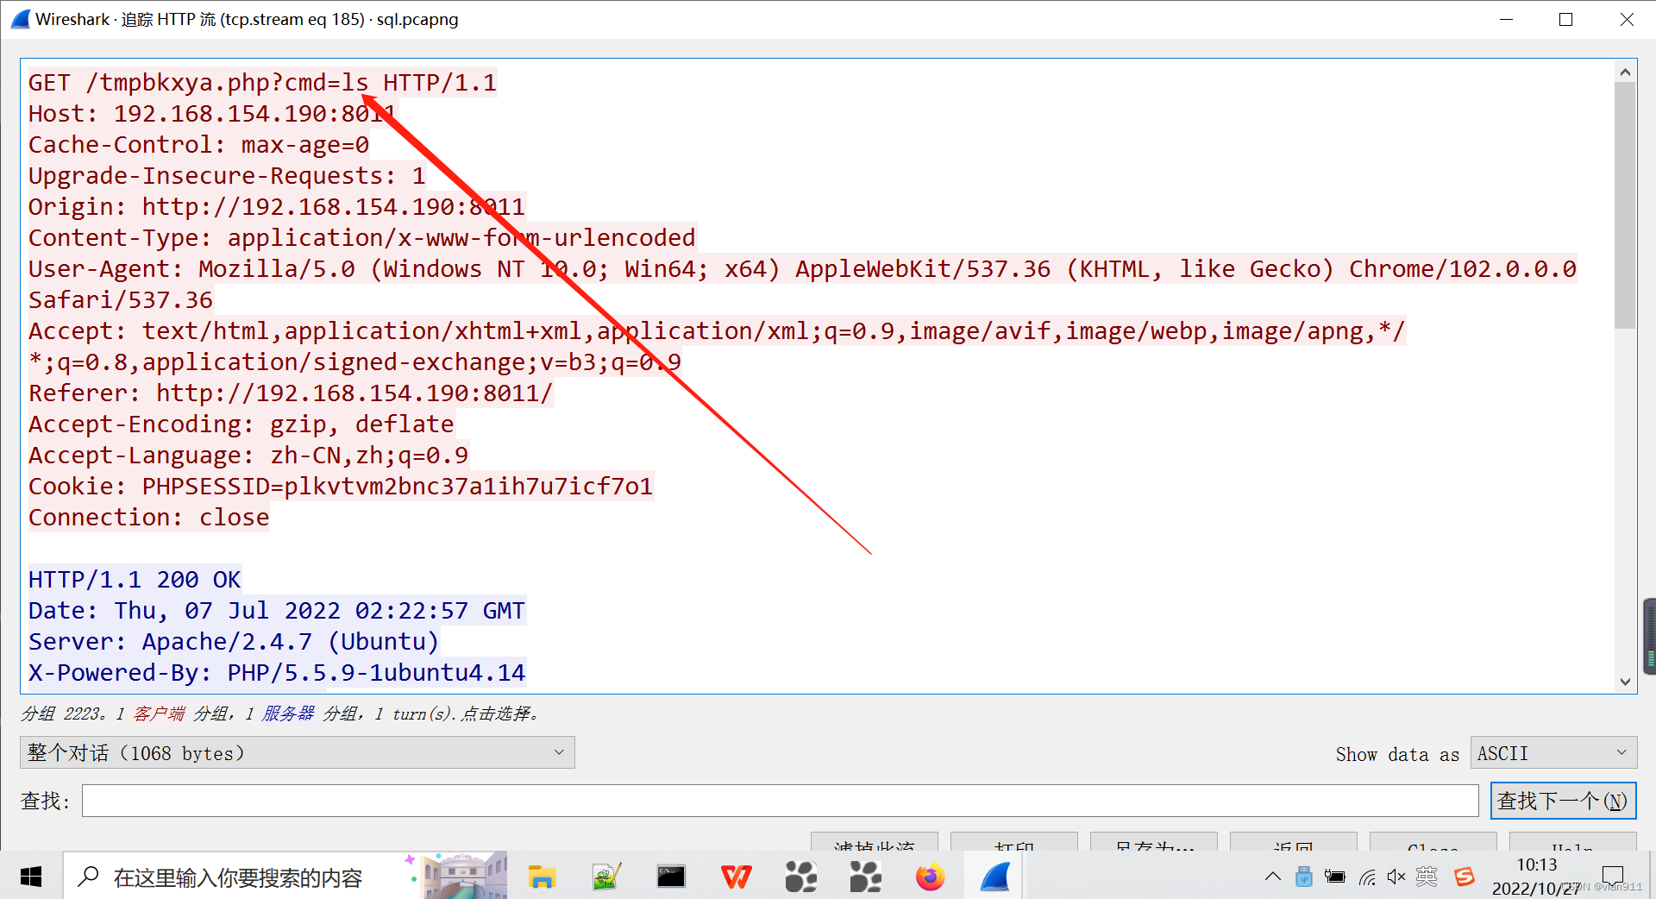This screenshot has width=1656, height=899.
Task: Click the stream pane scroll down arrow
Action: point(1625,682)
